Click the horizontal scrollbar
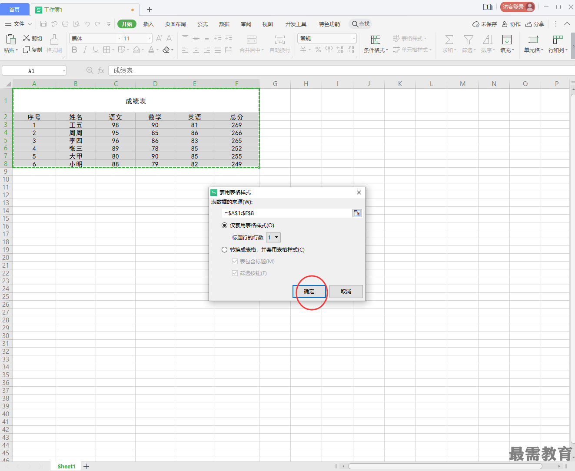Viewport: 575px width, 471px height. pyautogui.click(x=445, y=466)
